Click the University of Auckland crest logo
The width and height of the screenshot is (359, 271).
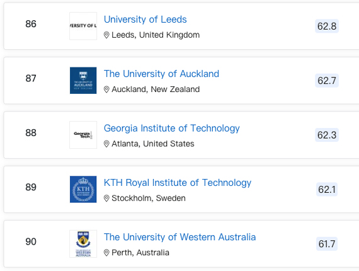[x=83, y=81]
